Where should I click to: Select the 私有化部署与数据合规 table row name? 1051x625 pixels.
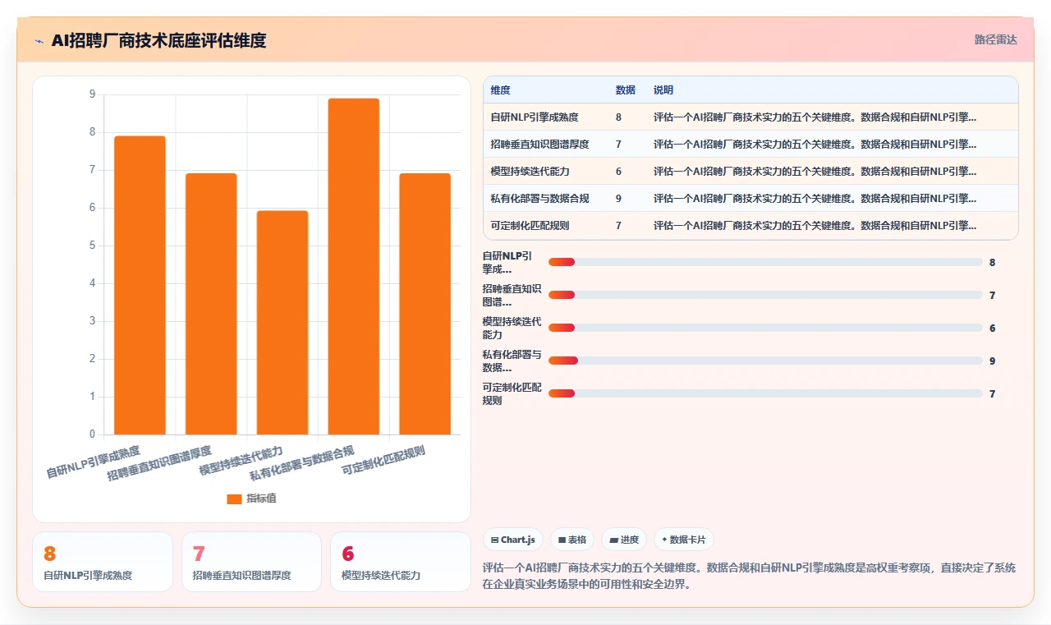point(539,199)
